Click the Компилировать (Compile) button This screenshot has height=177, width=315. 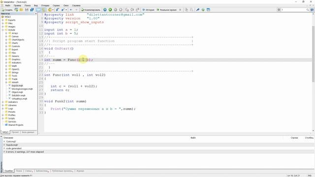click(x=91, y=10)
